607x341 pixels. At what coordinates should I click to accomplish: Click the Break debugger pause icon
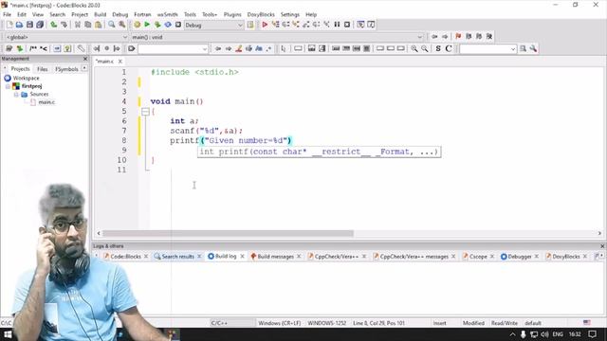[337, 25]
